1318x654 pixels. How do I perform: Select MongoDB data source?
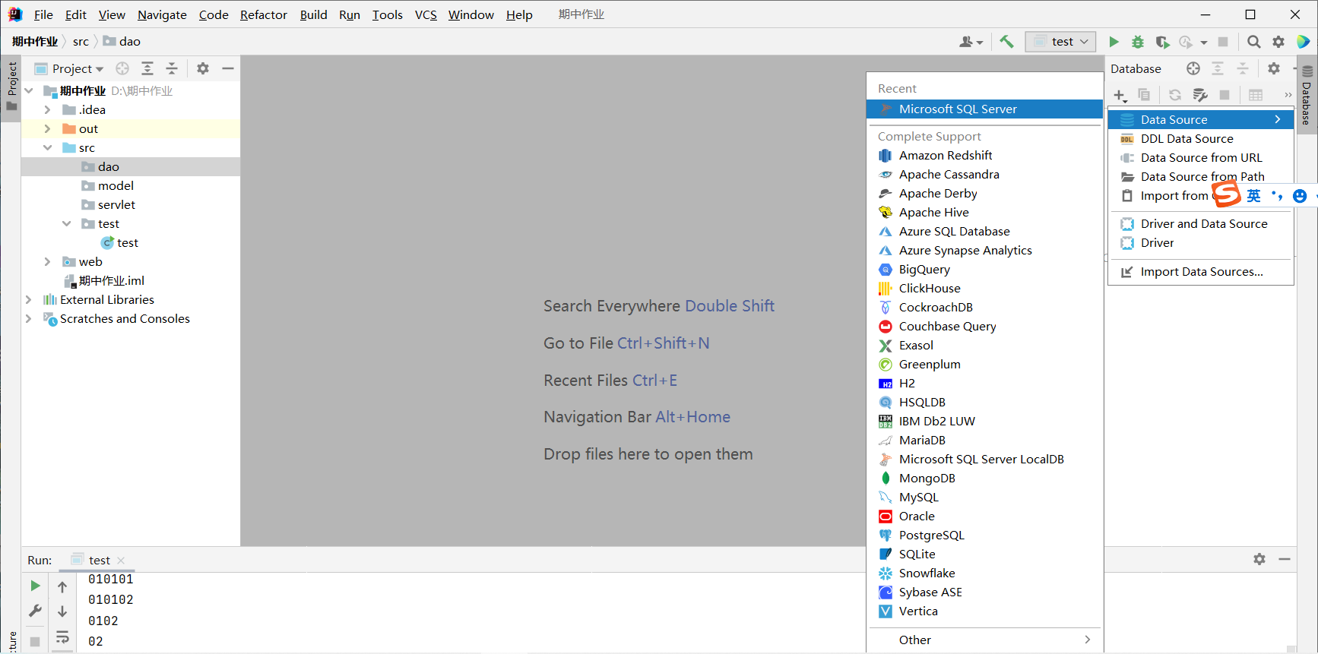[x=984, y=478]
